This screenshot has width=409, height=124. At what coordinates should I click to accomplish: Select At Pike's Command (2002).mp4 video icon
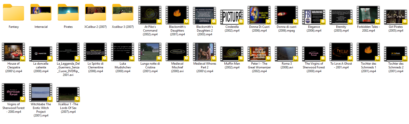click(150, 15)
